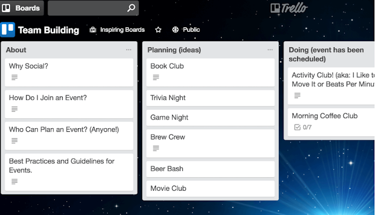This screenshot has height=215, width=378.
Task: Click the globe icon next to Public
Action: coord(175,30)
